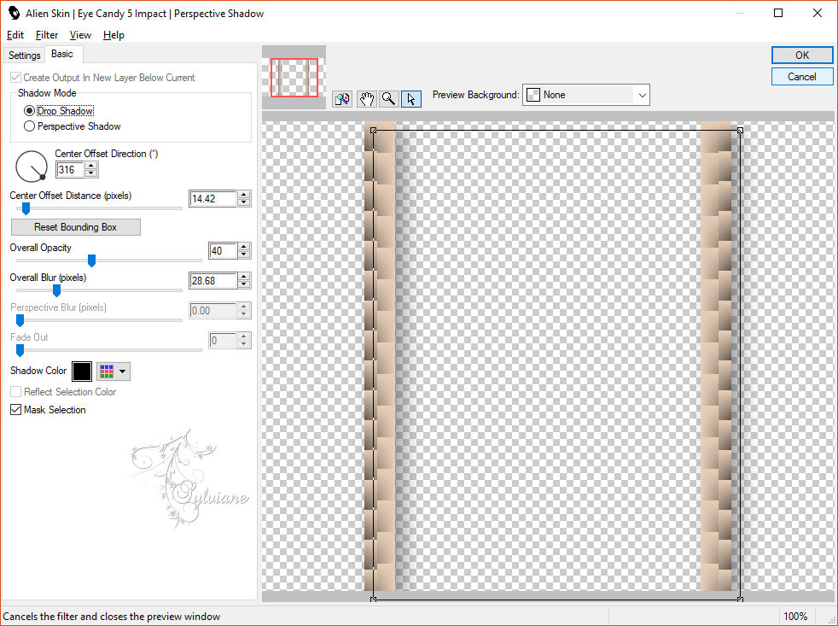Screen dimensions: 838x626
Task: Decrease Overall Opacity value
Action: [x=244, y=254]
